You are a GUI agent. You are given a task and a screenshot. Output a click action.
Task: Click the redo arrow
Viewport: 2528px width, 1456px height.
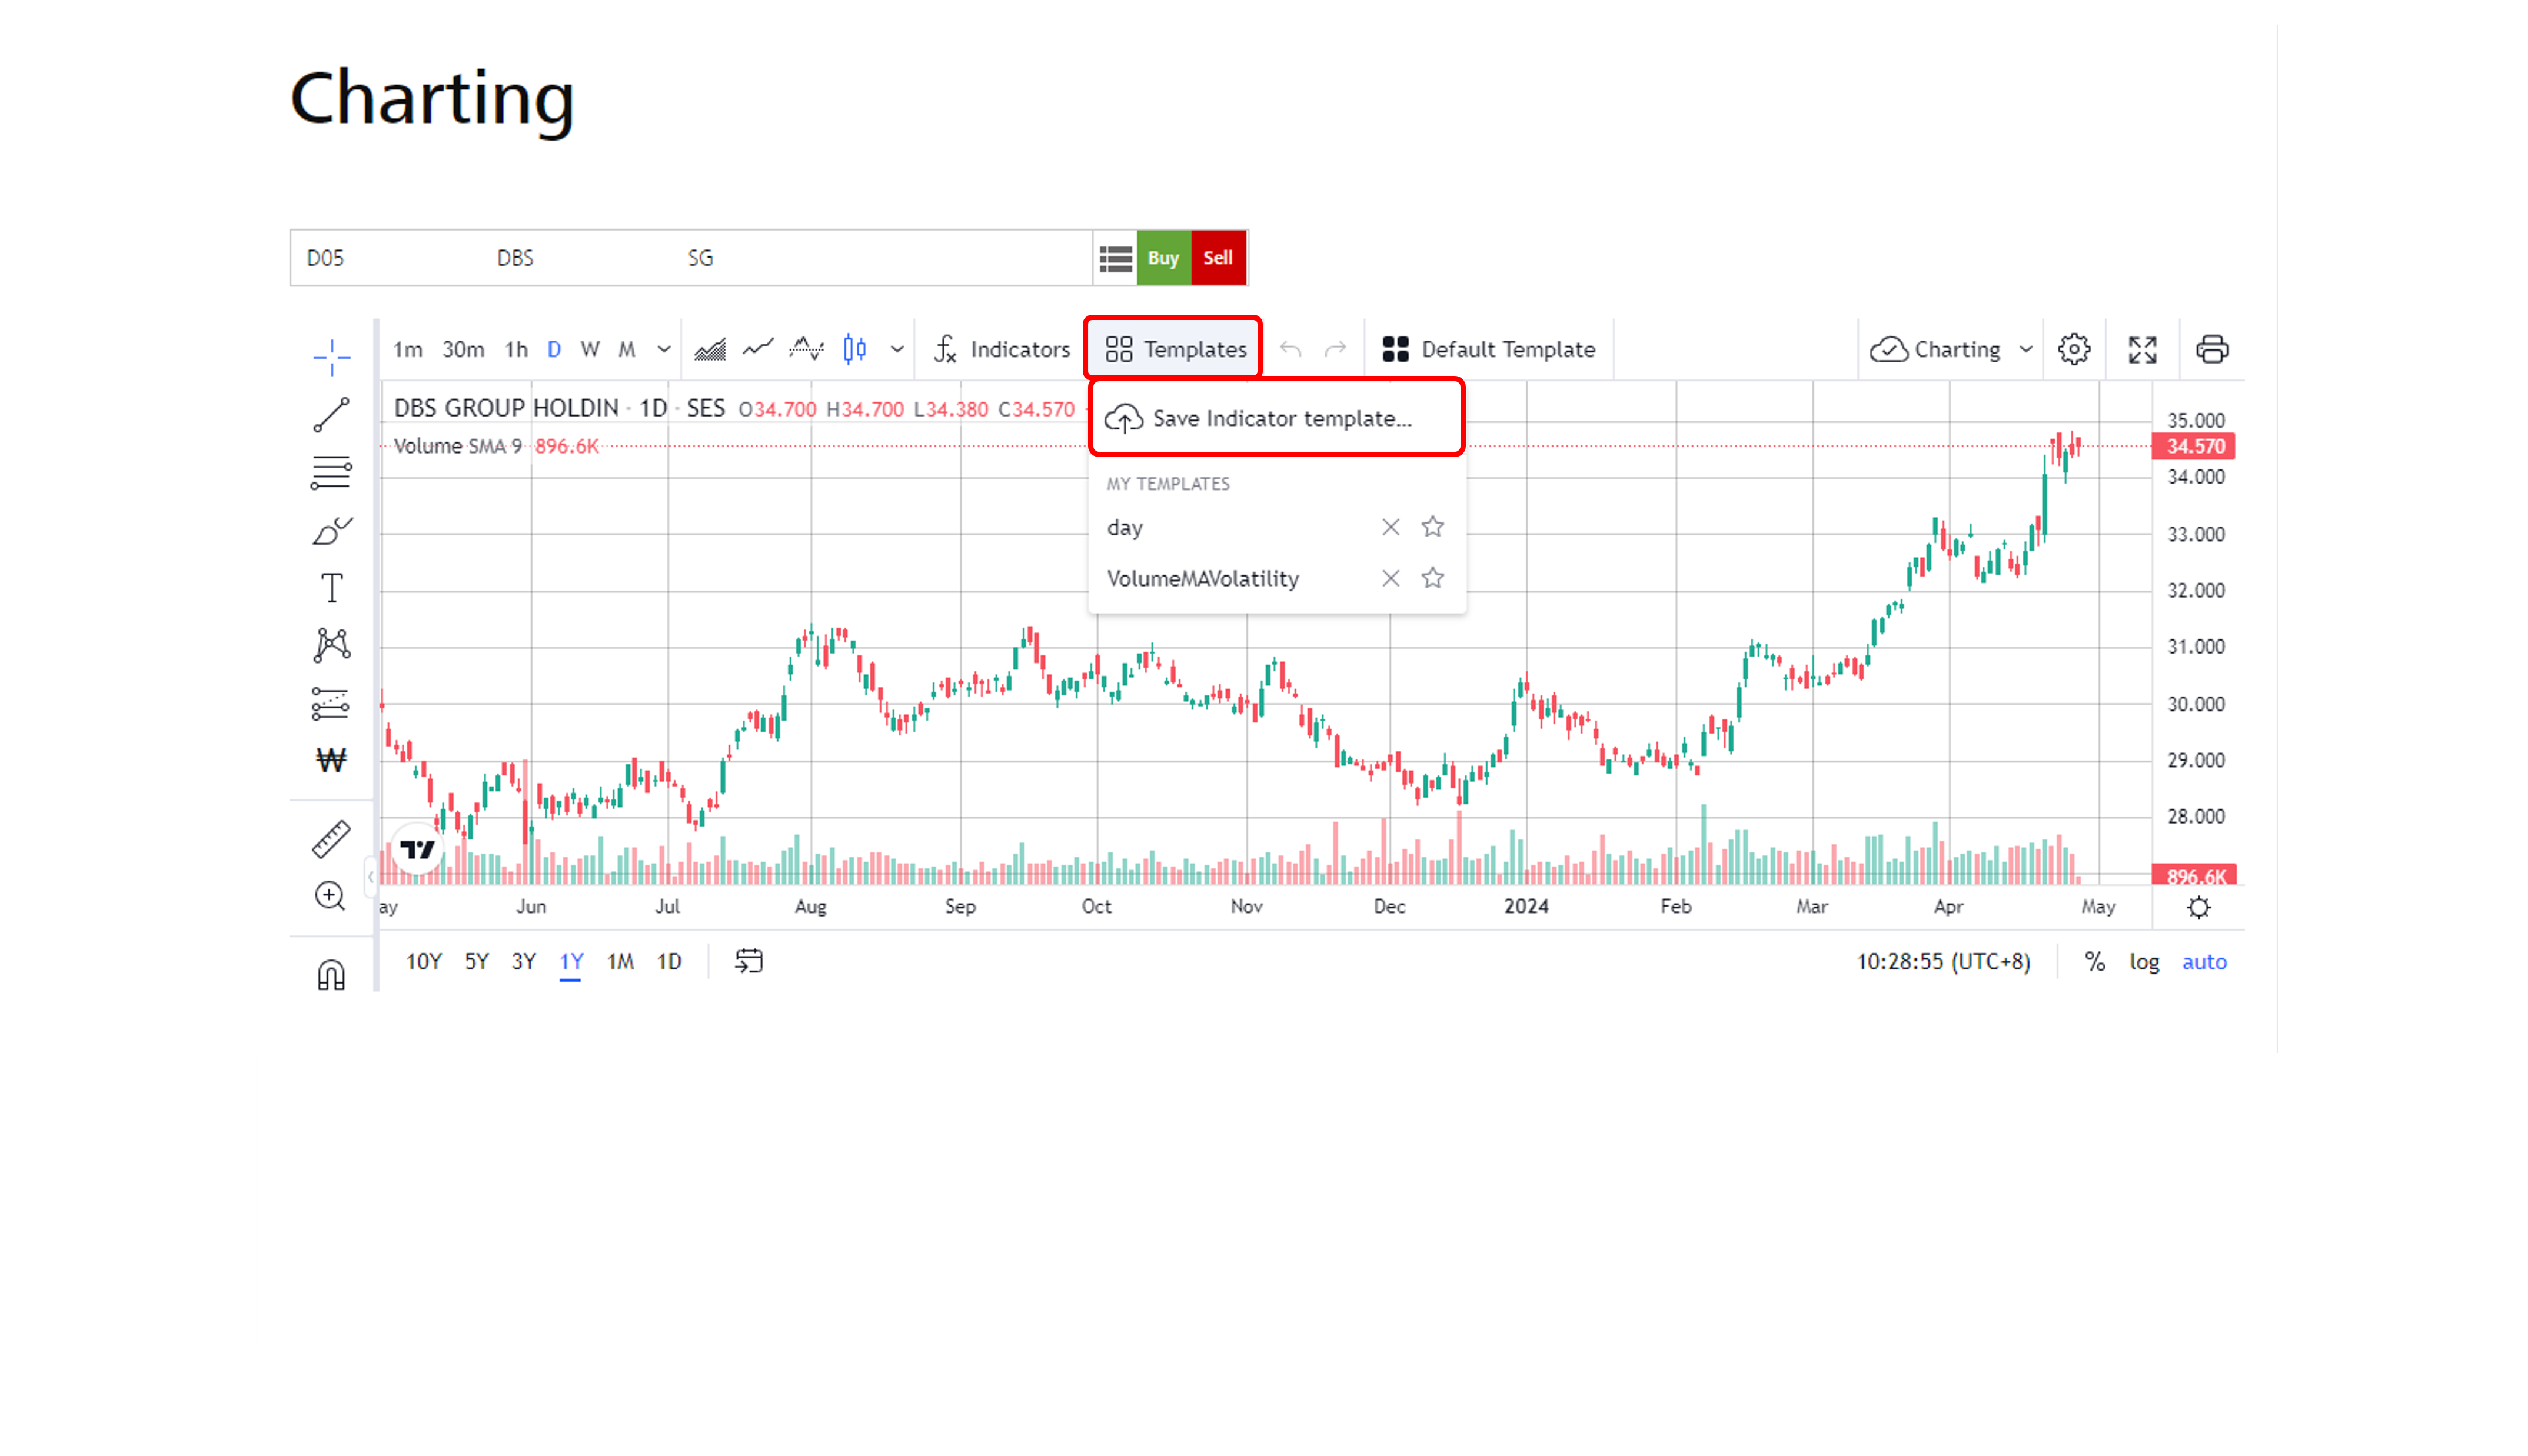coord(1335,349)
